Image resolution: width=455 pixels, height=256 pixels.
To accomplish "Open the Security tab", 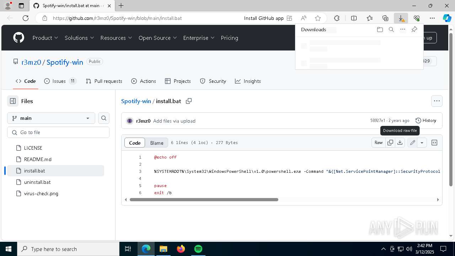I will tap(213, 81).
